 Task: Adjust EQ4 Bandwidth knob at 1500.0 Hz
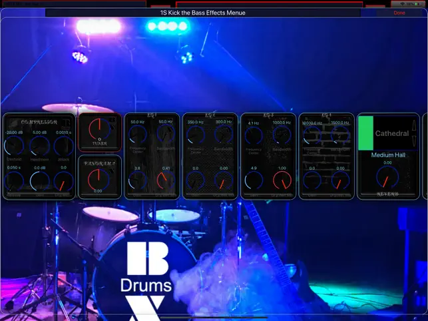(x=340, y=135)
